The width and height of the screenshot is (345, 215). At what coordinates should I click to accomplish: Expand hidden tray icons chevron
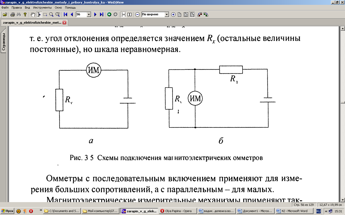[326, 211]
